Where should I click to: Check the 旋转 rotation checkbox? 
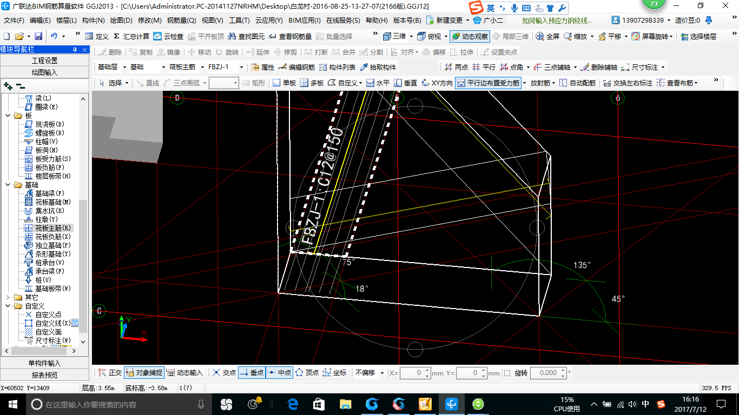click(x=507, y=373)
